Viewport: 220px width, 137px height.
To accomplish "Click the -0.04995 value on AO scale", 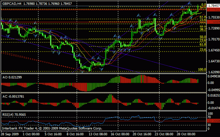I will pyautogui.click(x=214, y=90).
